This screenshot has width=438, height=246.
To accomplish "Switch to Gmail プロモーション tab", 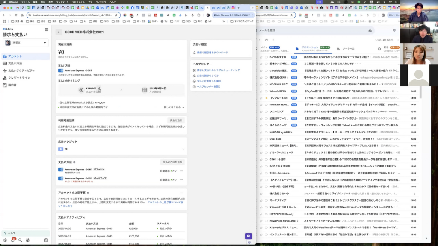I will point(313,49).
